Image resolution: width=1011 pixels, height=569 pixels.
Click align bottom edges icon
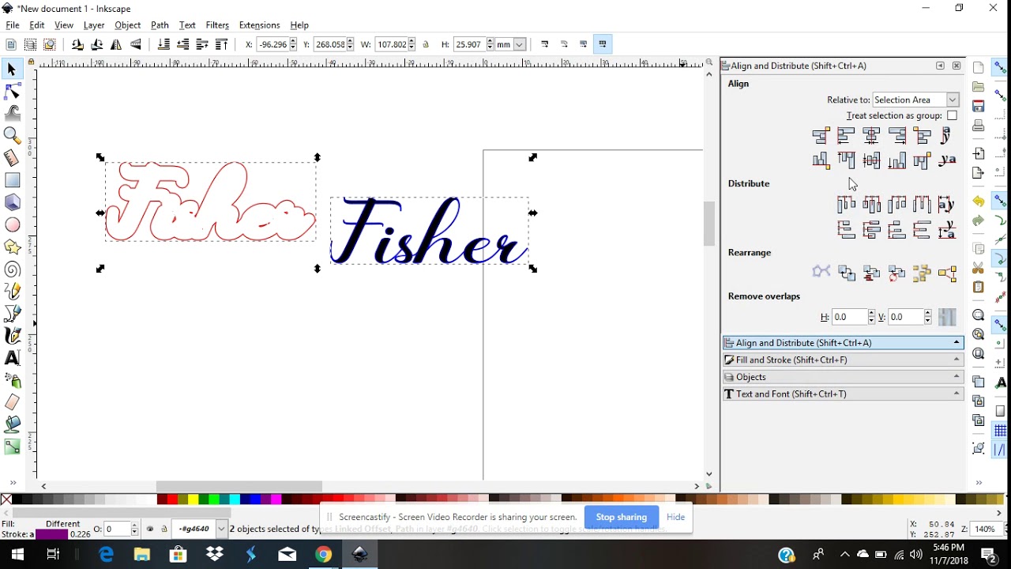pos(896,160)
